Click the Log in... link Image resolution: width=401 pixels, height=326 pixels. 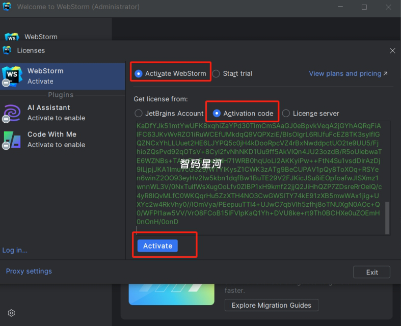[x=15, y=250]
